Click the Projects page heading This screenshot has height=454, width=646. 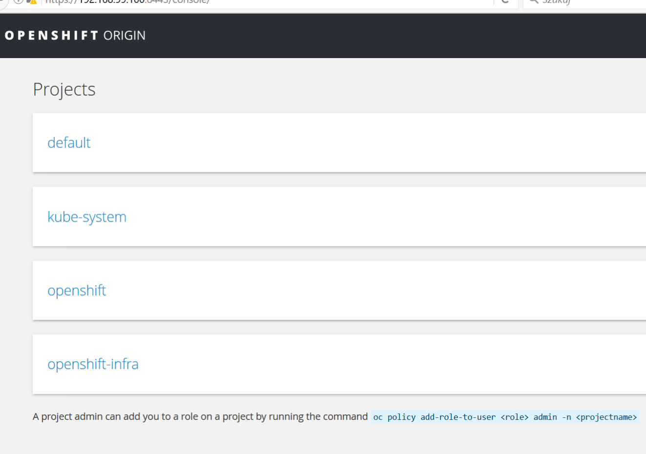[x=64, y=89]
